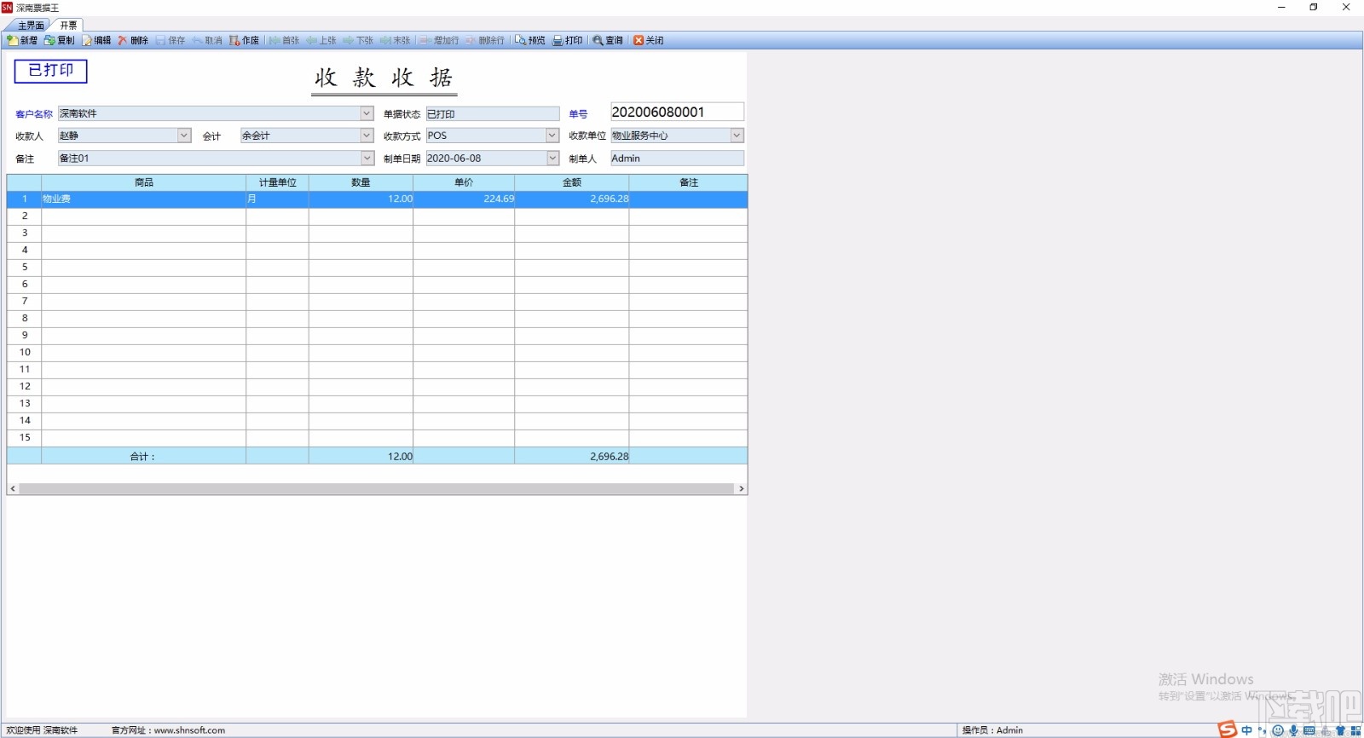The image size is (1364, 738).
Task: Click the 查询 (Query) toolbar icon
Action: click(x=608, y=40)
